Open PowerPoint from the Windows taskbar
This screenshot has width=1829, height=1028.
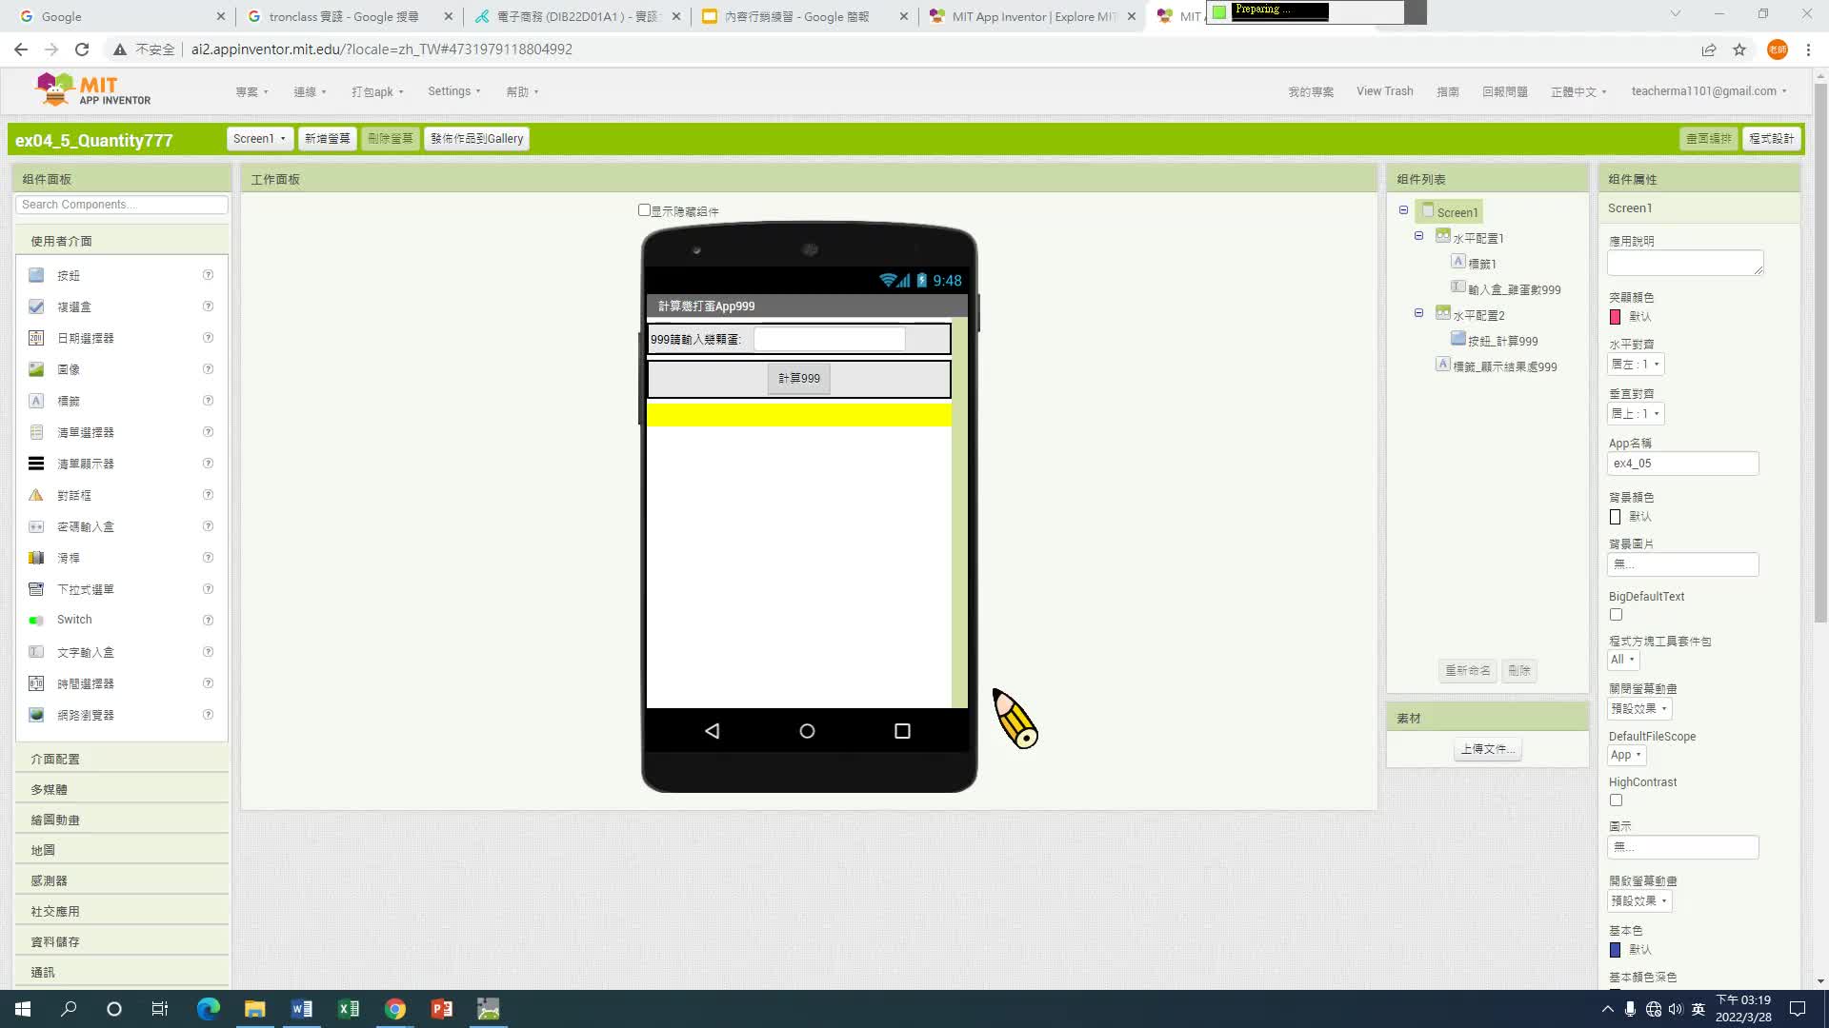pyautogui.click(x=441, y=1009)
